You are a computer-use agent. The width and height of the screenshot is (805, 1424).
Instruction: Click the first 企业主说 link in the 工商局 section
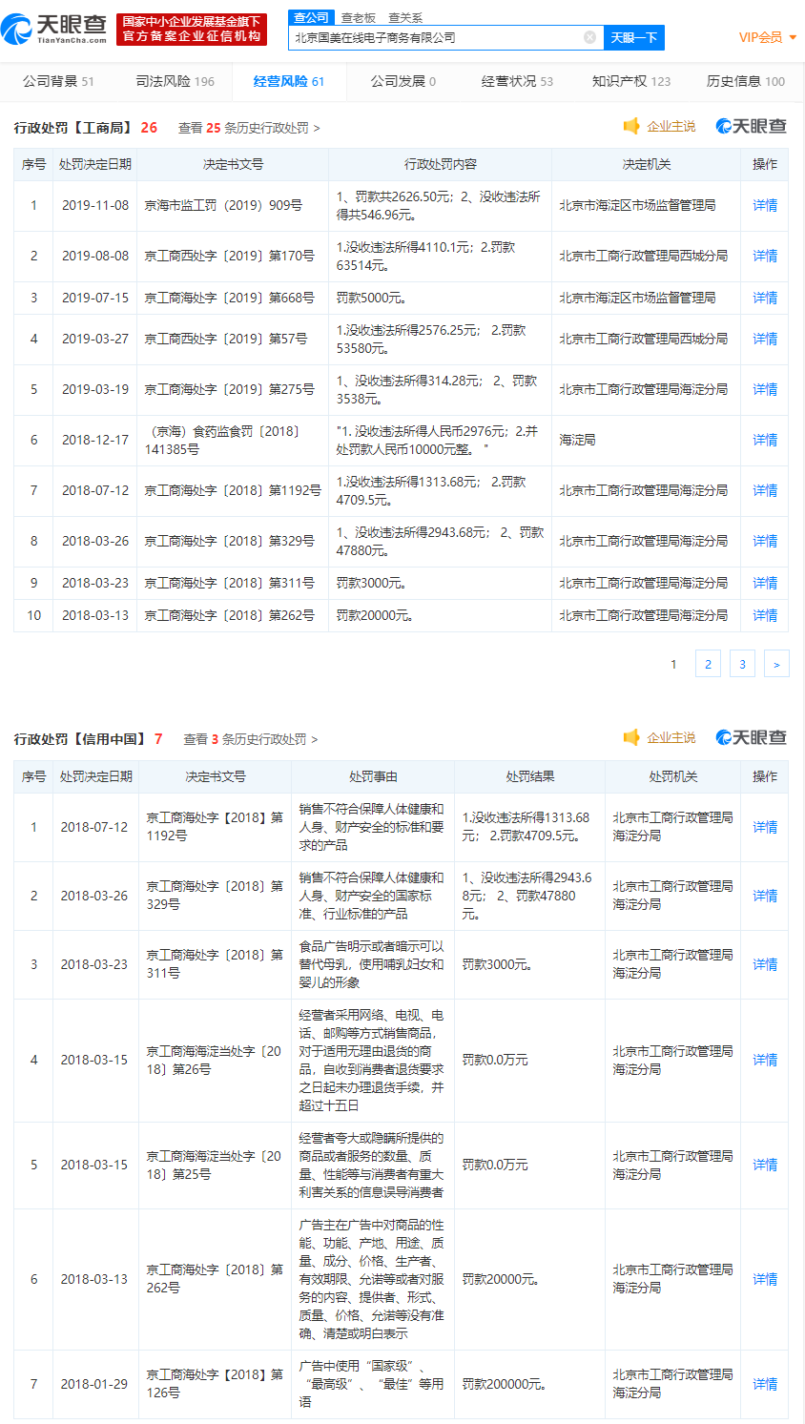pos(671,126)
